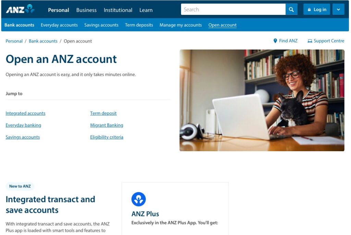Screen dimensions: 351x235
Task: Click the padlock icon on Log in
Action: click(309, 10)
